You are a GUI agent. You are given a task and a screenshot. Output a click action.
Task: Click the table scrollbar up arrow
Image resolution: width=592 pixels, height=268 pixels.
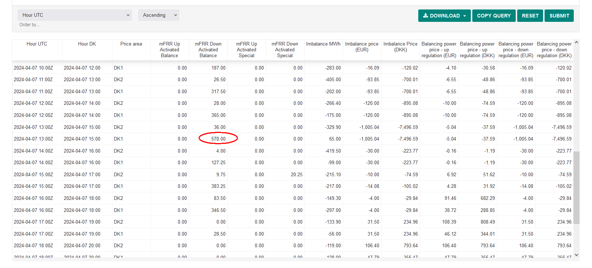click(x=577, y=43)
